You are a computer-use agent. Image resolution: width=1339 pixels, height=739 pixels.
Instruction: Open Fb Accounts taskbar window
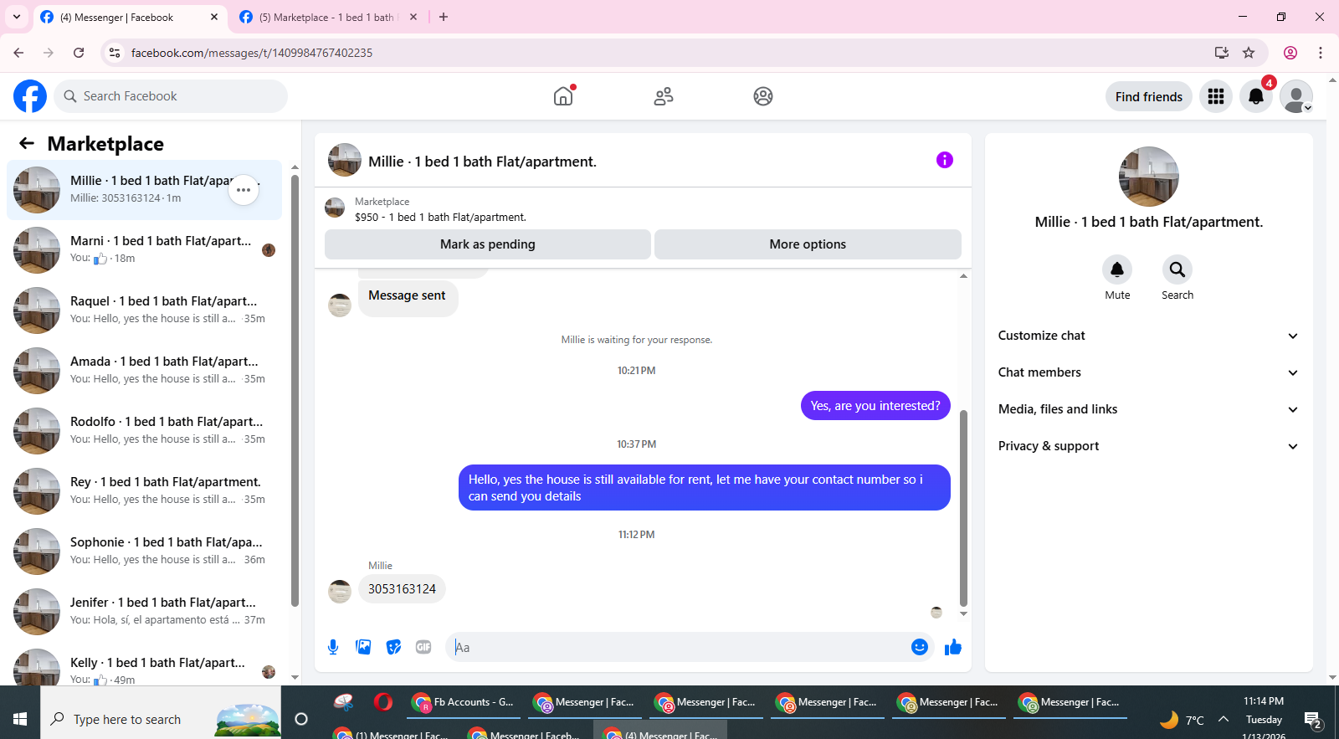pyautogui.click(x=463, y=702)
